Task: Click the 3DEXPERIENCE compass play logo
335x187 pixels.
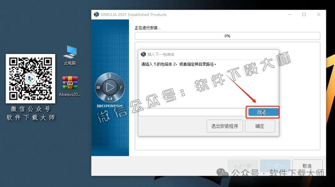Action: click(110, 87)
